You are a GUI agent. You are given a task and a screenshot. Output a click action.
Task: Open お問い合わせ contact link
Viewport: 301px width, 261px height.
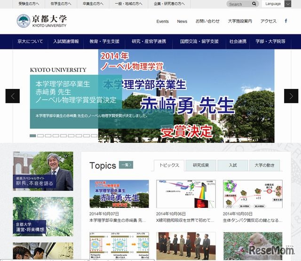(207, 21)
